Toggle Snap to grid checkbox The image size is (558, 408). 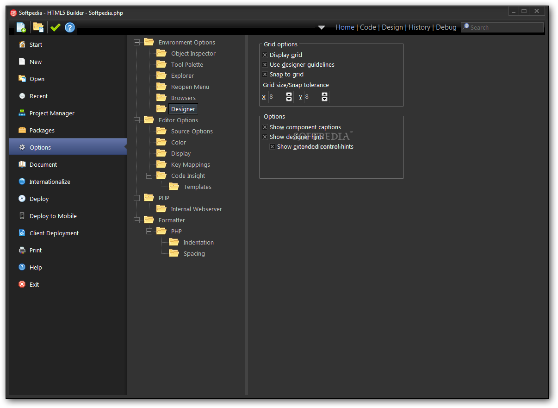pos(265,74)
